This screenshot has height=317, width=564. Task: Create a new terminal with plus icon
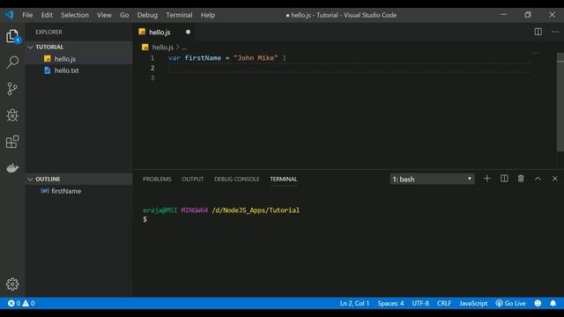click(x=486, y=179)
